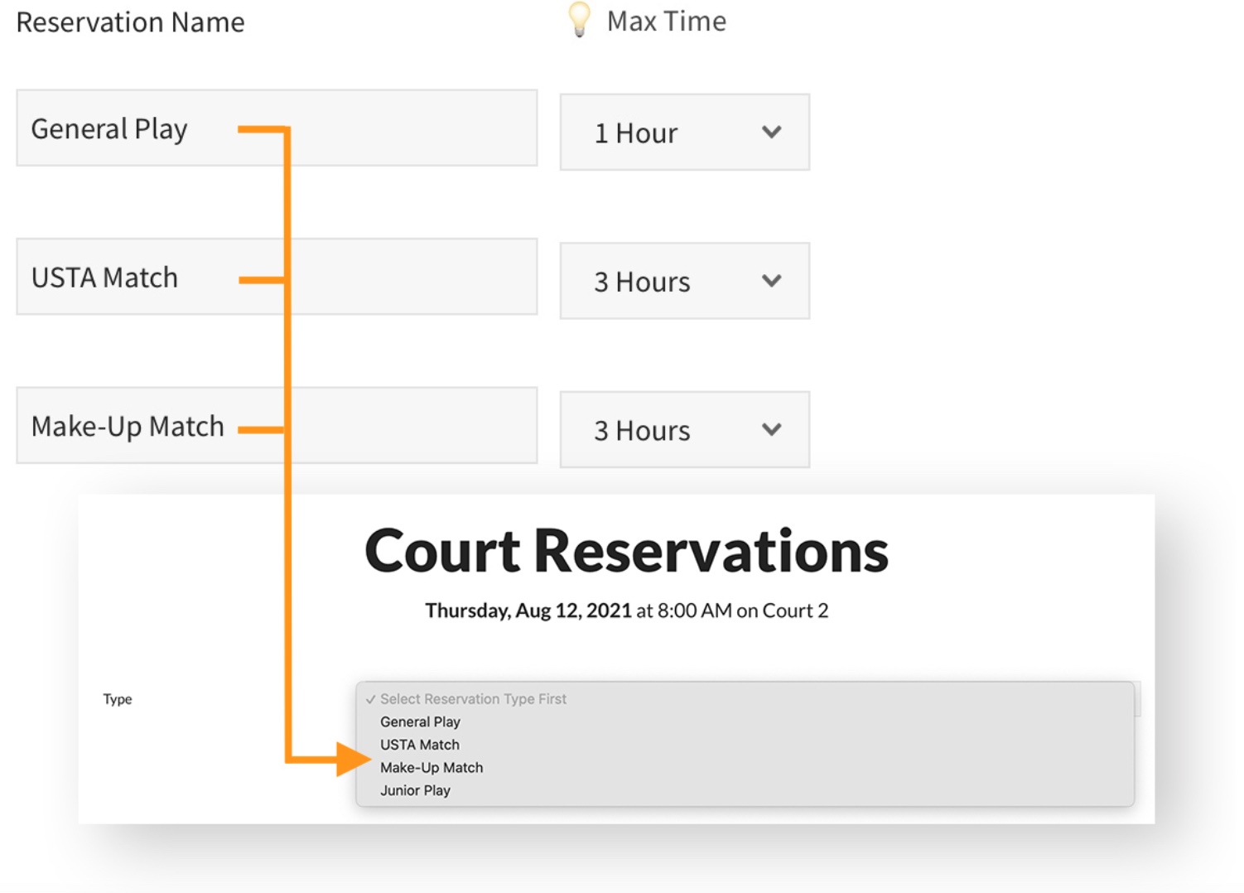Expand the 3 Hours dropdown for Make-Up Match
Image resolution: width=1244 pixels, height=893 pixels.
(684, 430)
